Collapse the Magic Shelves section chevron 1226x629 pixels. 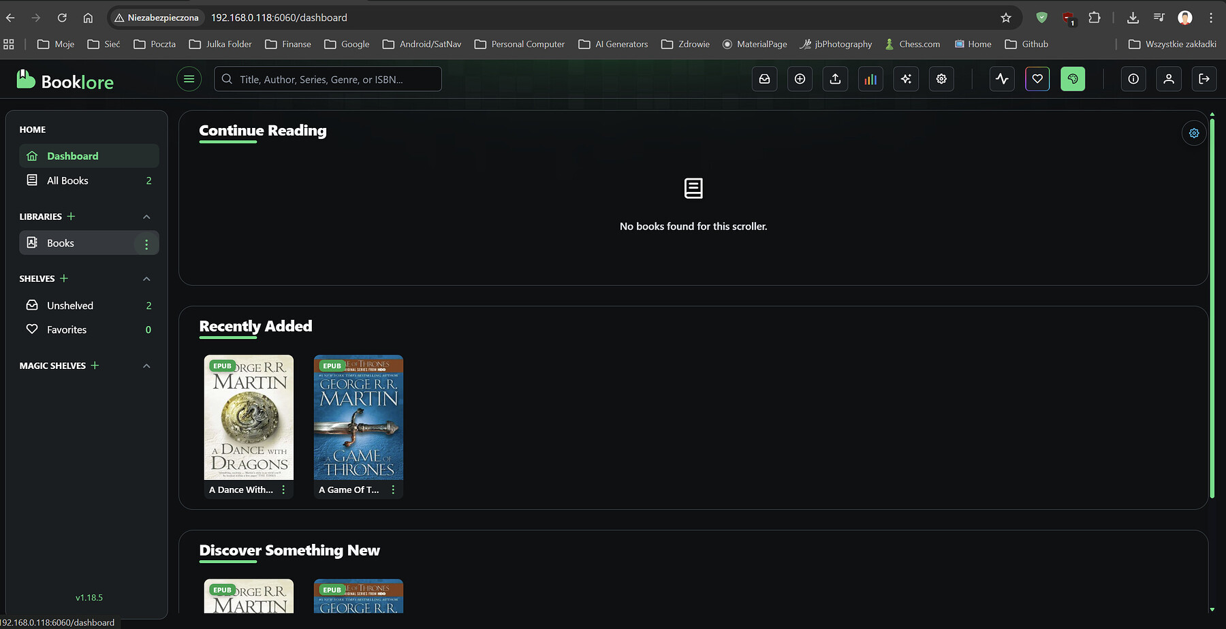[x=146, y=366]
